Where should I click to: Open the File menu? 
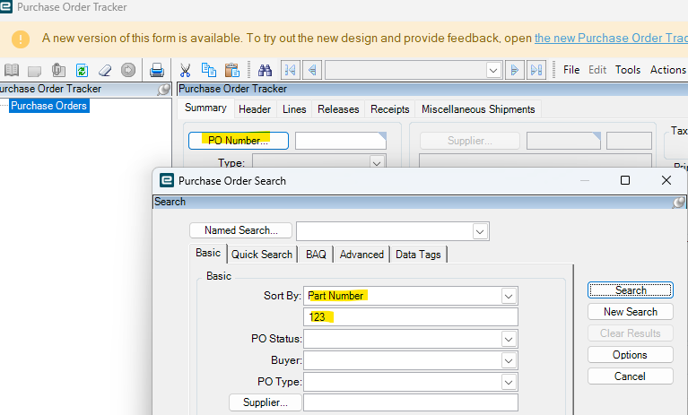click(x=571, y=70)
